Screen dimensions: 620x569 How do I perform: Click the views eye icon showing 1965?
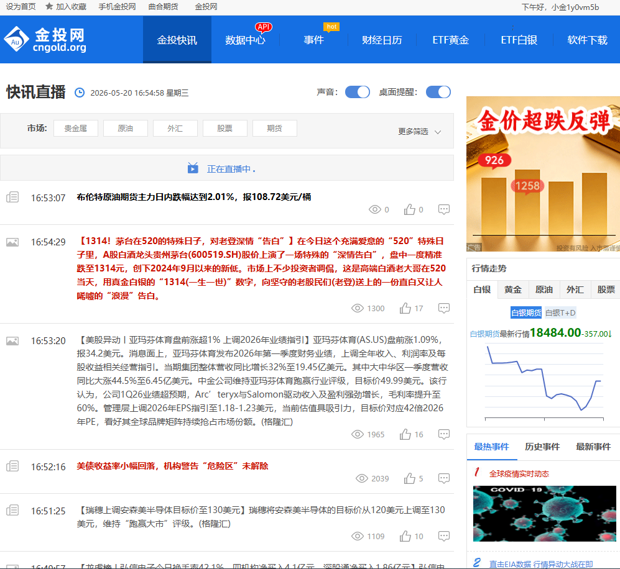pos(358,434)
